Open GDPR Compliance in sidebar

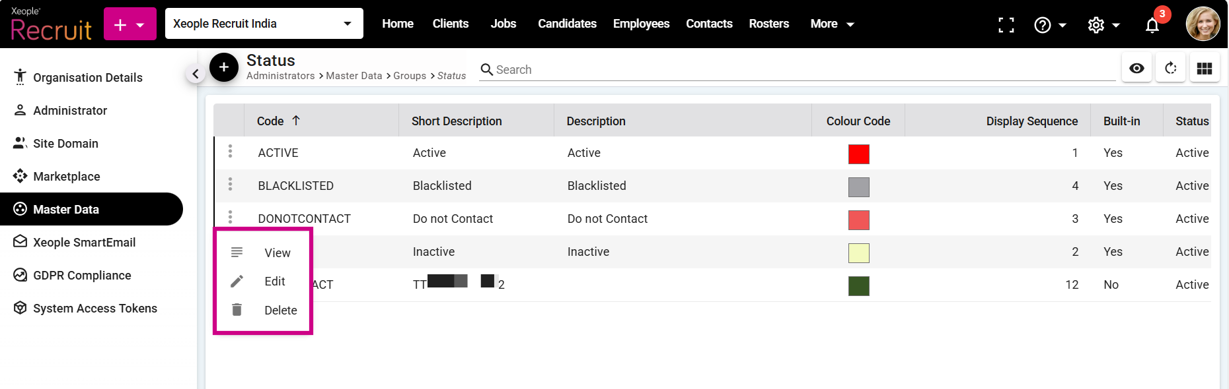tap(82, 276)
